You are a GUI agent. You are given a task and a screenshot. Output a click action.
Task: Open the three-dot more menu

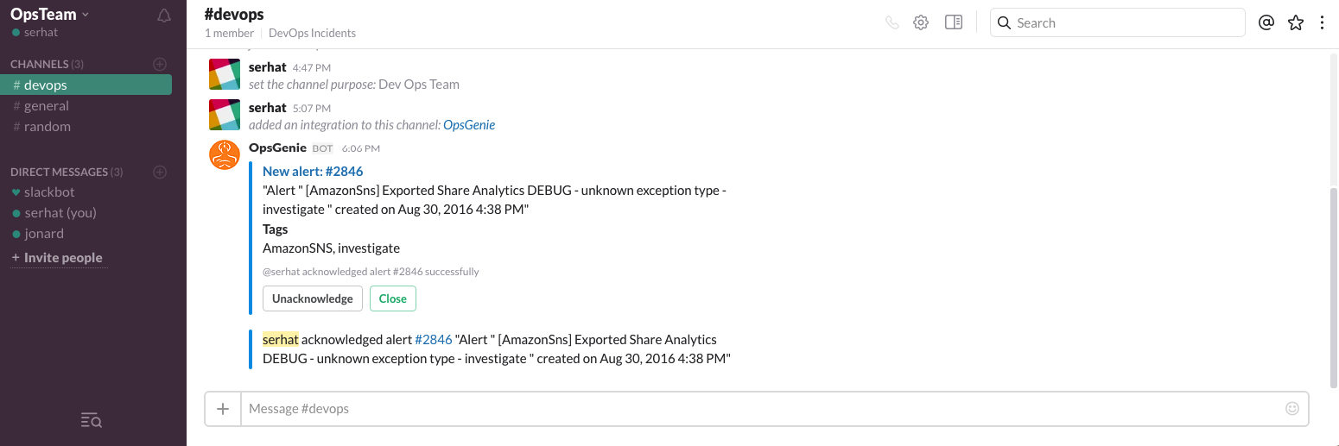(x=1322, y=23)
